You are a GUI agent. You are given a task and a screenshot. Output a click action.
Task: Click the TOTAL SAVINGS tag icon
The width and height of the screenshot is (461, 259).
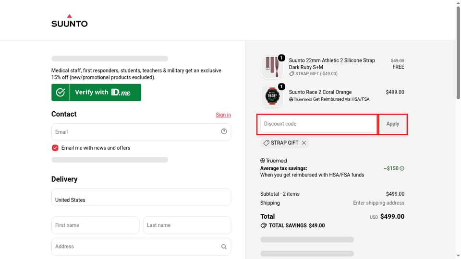264,225
